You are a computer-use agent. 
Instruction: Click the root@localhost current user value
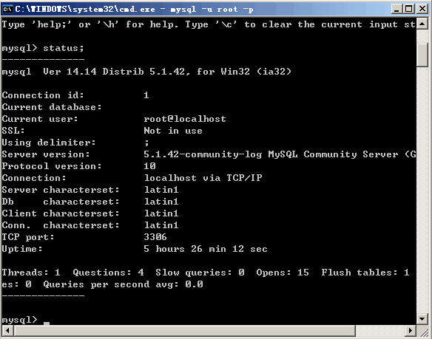coord(185,119)
